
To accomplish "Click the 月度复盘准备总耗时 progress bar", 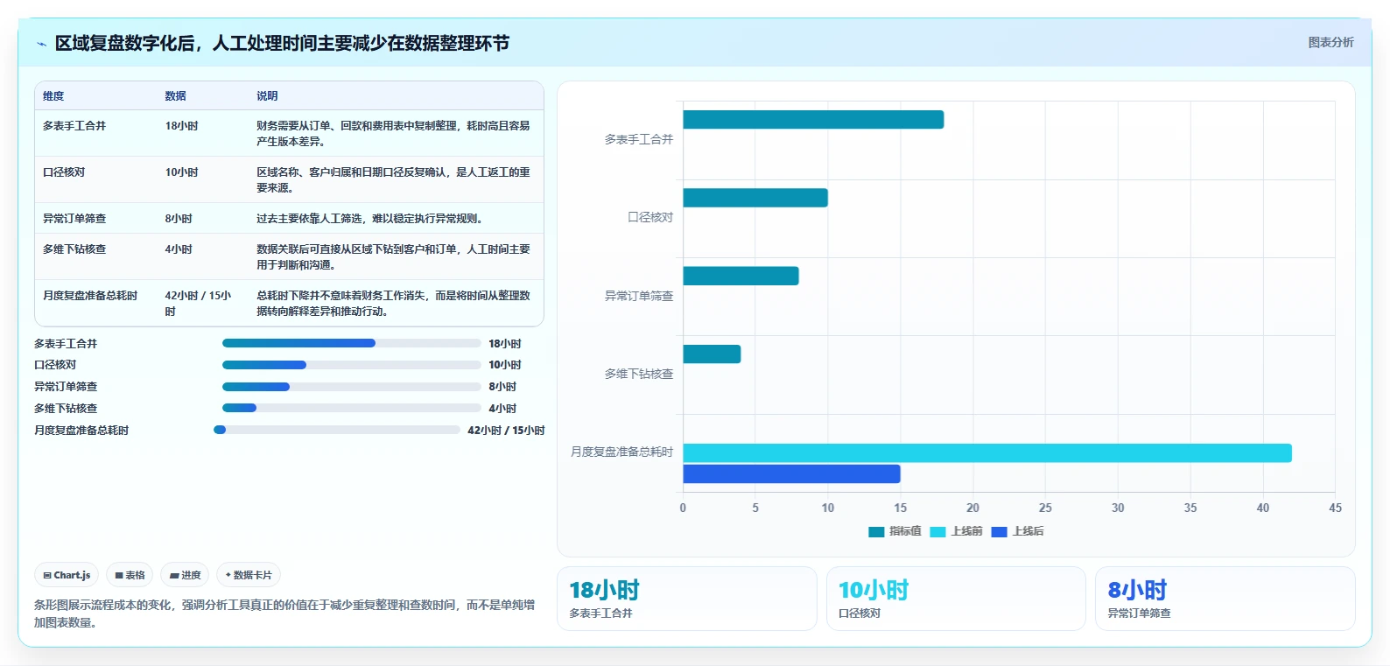I will tap(337, 430).
